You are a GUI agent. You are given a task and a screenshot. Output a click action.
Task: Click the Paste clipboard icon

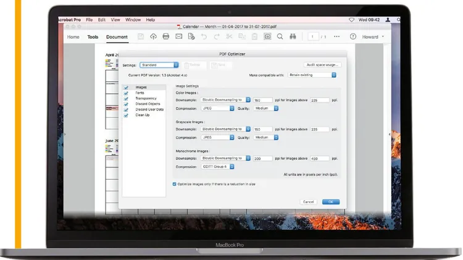coord(254,36)
